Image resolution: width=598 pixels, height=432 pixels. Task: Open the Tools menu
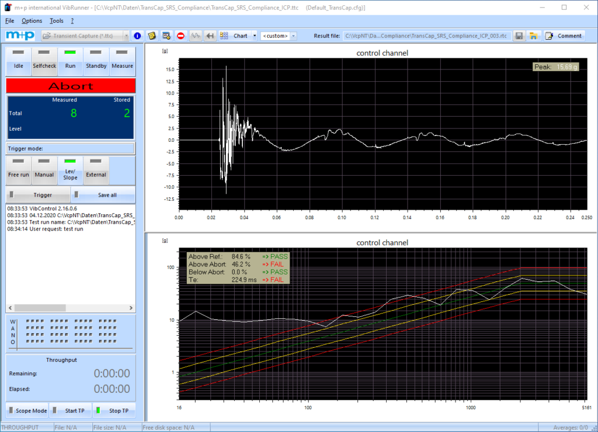[57, 20]
